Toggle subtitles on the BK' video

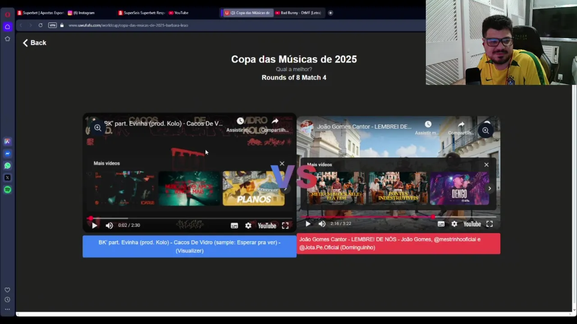coord(234,225)
